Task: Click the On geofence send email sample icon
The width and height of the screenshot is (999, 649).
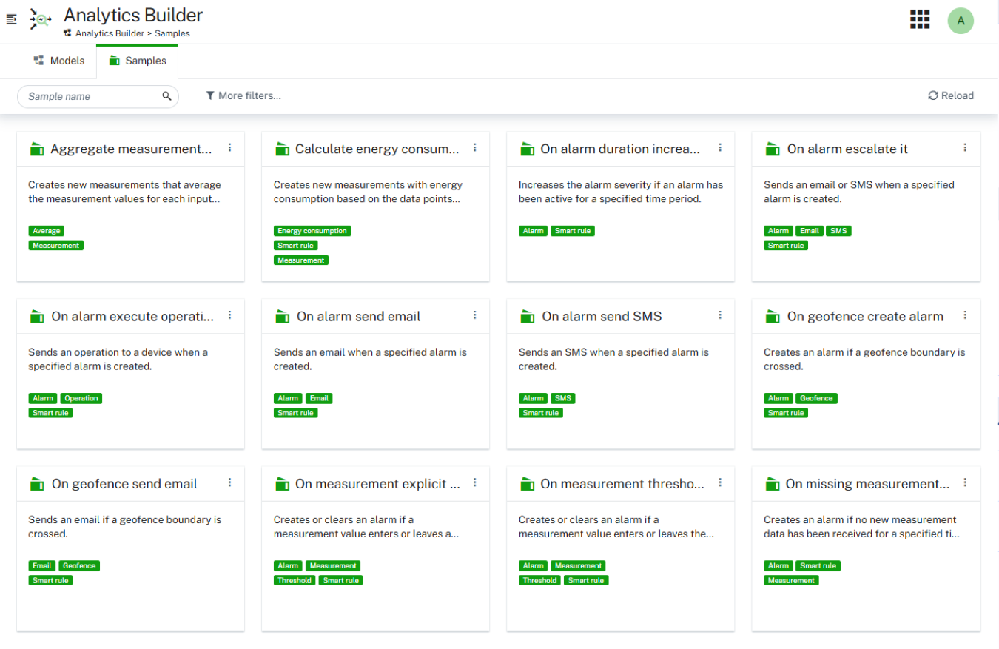Action: pyautogui.click(x=37, y=485)
